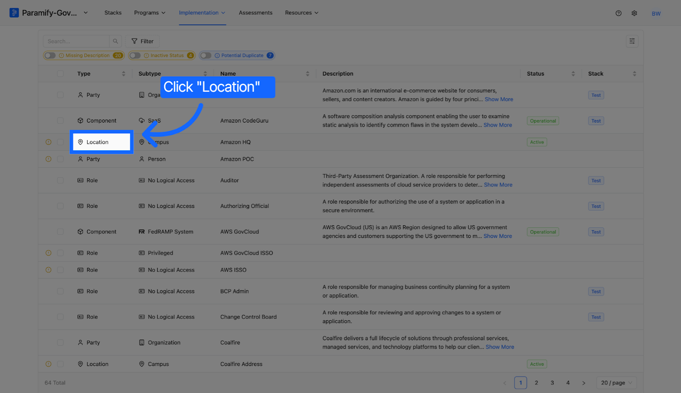Image resolution: width=681 pixels, height=393 pixels.
Task: Click warning icon on Amazon POC row
Action: (49, 159)
